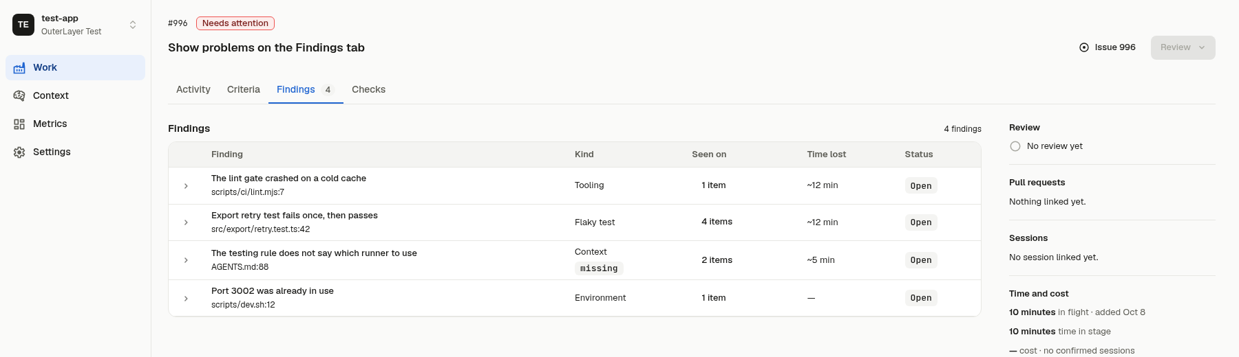This screenshot has width=1239, height=357.
Task: Click the 10 minutes time in stage text
Action: 1060,332
